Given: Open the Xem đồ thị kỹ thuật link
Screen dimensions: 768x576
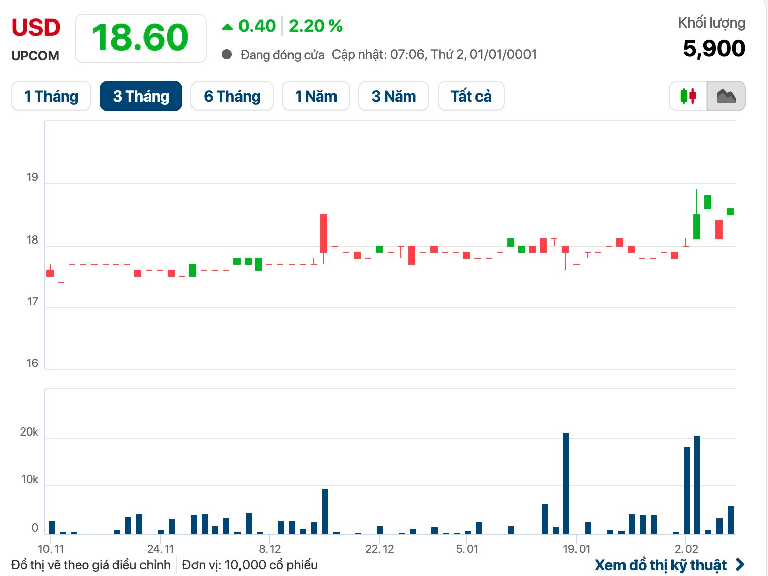Looking at the screenshot, I should click(660, 564).
